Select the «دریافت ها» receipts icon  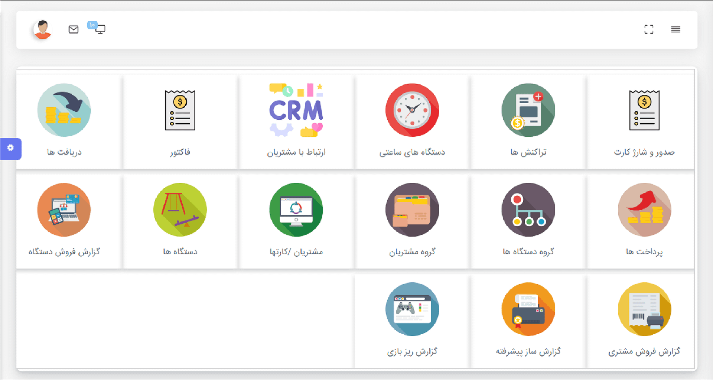coord(64,110)
